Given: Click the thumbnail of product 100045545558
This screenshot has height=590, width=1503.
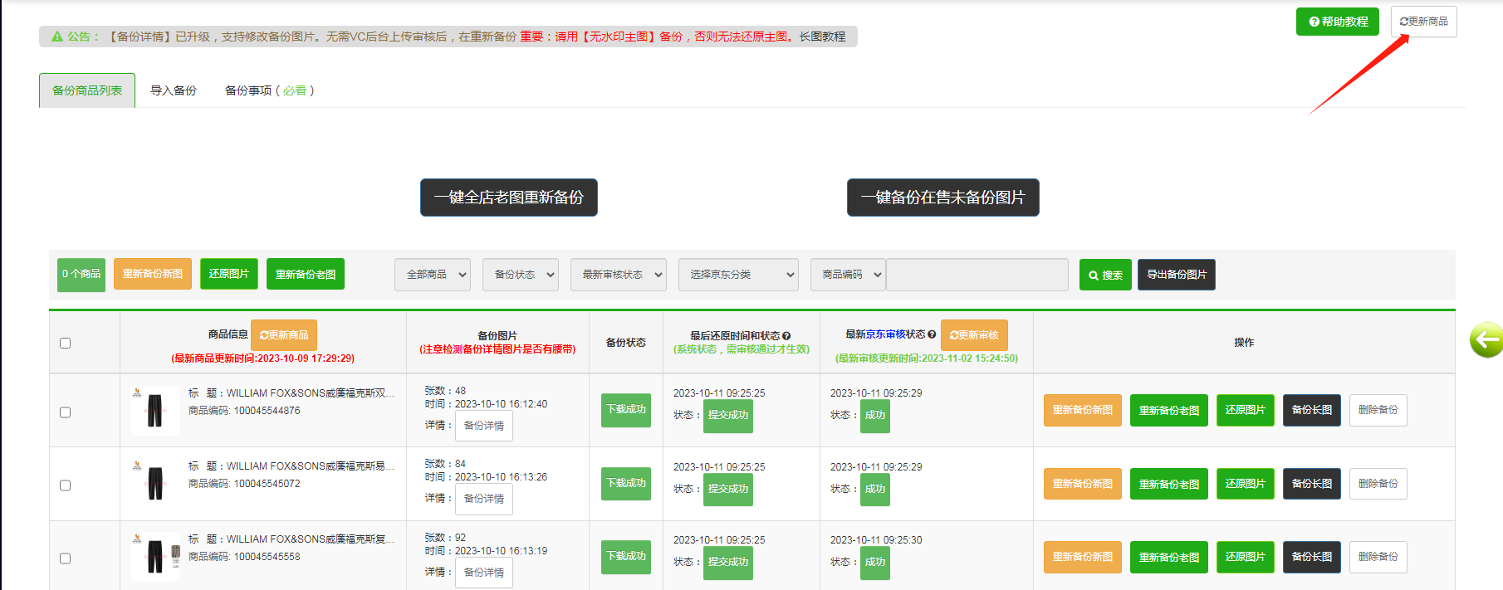Looking at the screenshot, I should click(x=155, y=556).
